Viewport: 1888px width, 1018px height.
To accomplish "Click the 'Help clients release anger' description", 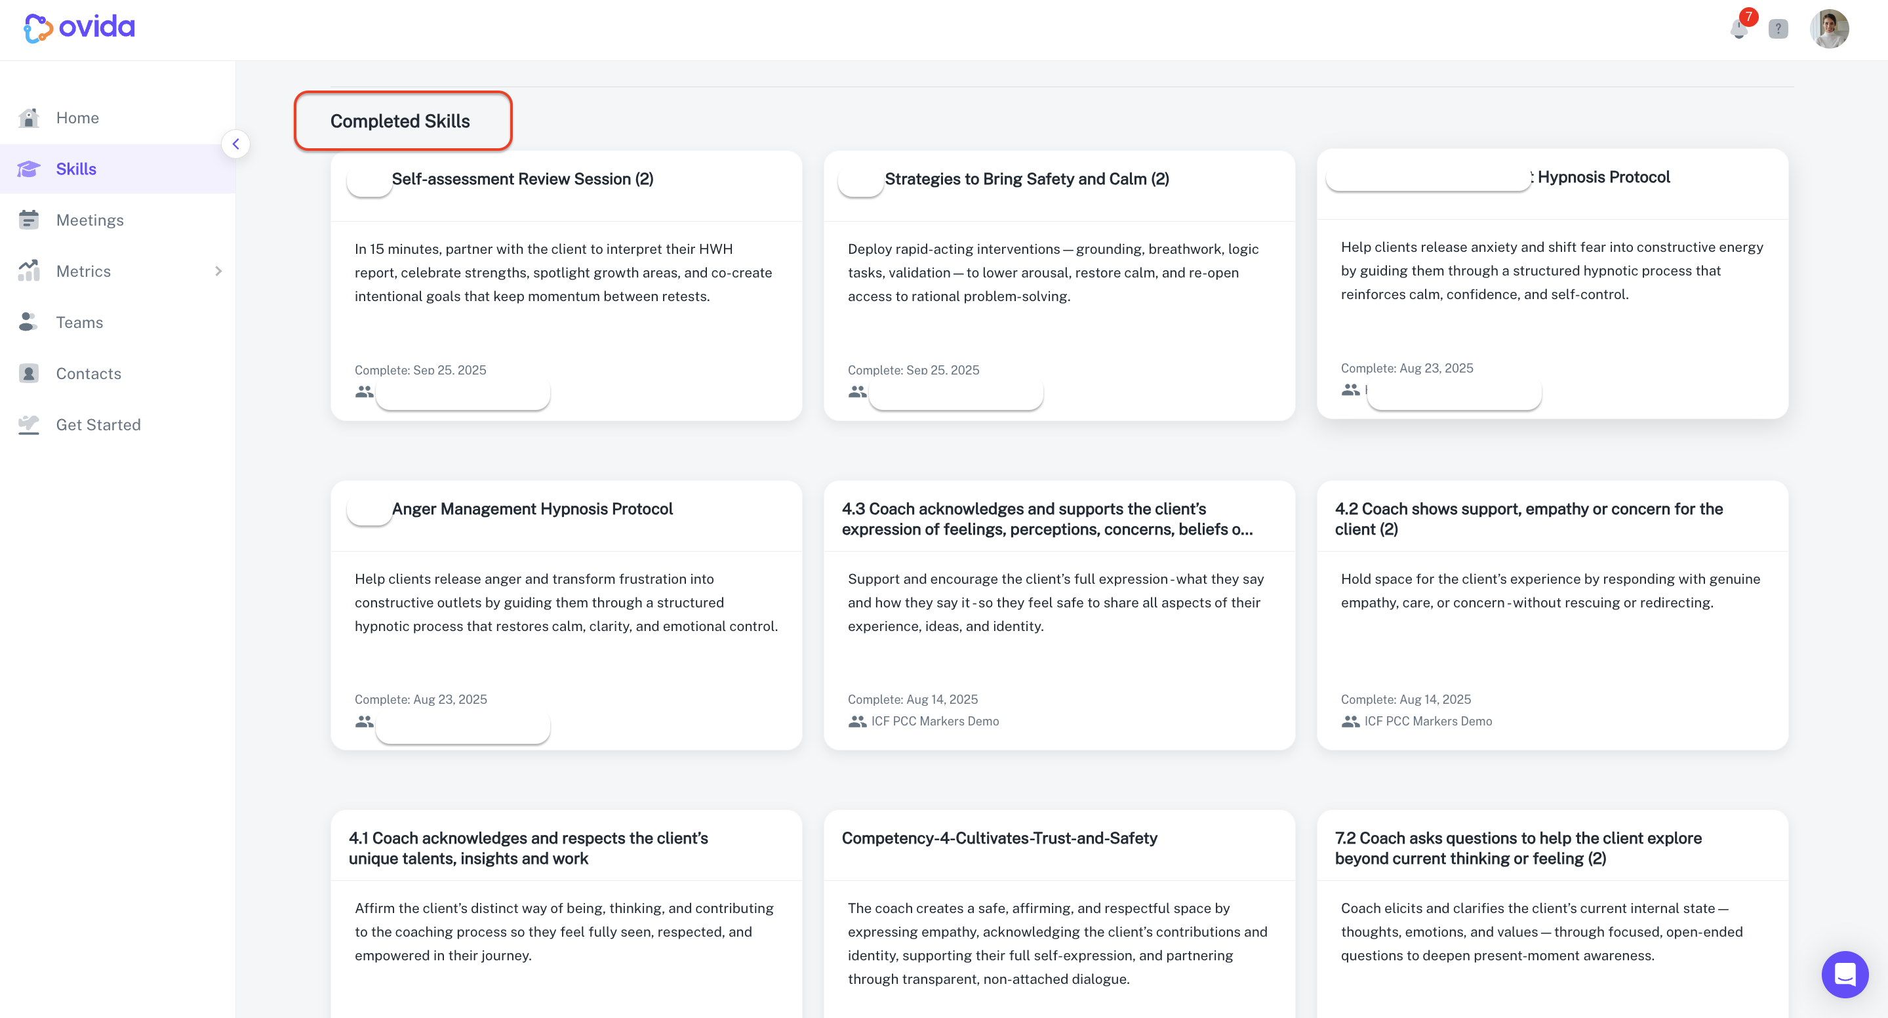I will [567, 602].
